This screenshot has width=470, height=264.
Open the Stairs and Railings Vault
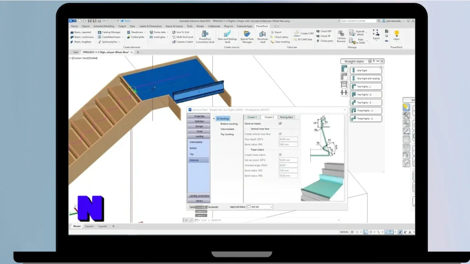227,37
